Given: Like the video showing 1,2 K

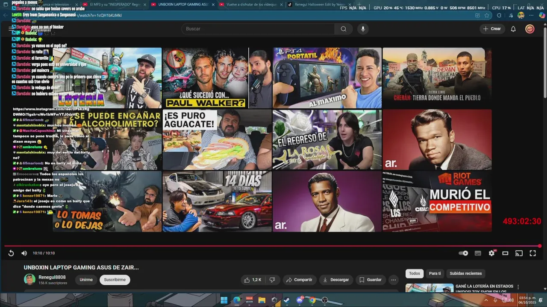Looking at the screenshot, I should pyautogui.click(x=252, y=280).
